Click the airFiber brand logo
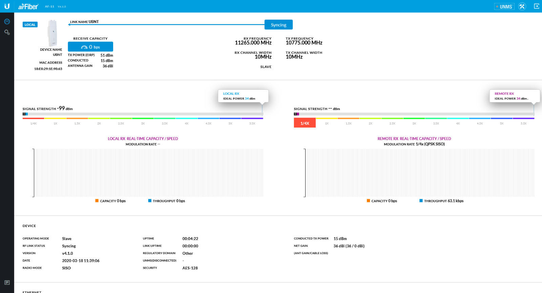This screenshot has width=542, height=293. tap(28, 6)
